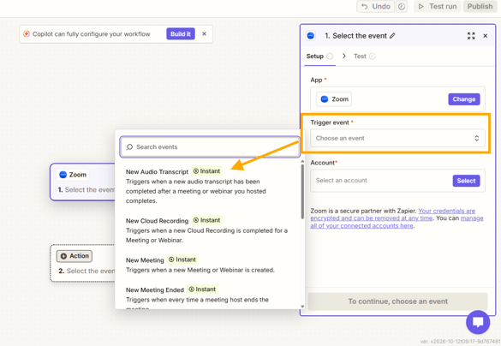Screen dimensions: 501x346
Task: Click Zoom logo in panel header
Action: (311, 36)
